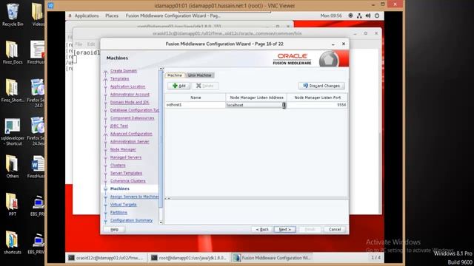Click the power icon in GNOME top bar

(377, 16)
